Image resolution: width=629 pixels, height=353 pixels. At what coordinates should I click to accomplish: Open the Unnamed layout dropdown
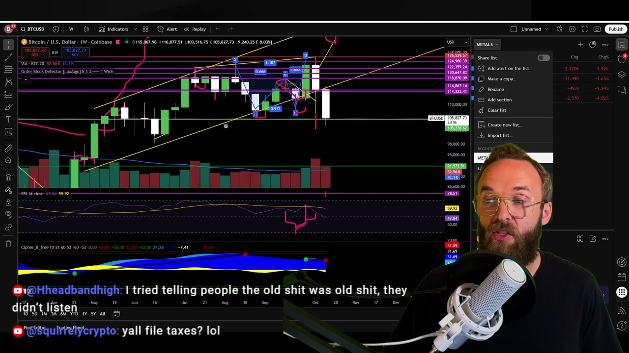point(535,29)
